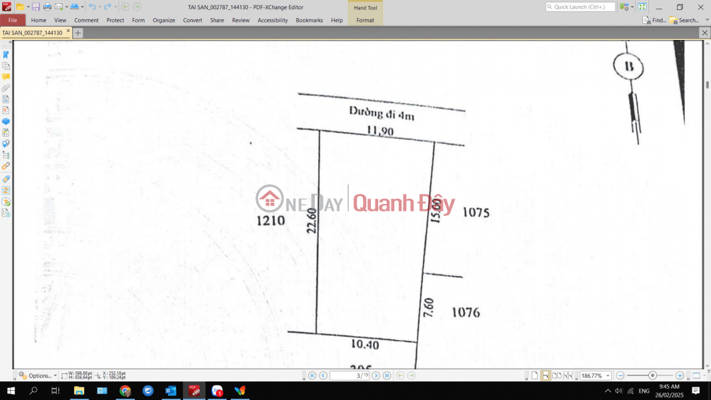This screenshot has height=400, width=711.
Task: Switch to the Organize ribbon tab
Action: [163, 20]
